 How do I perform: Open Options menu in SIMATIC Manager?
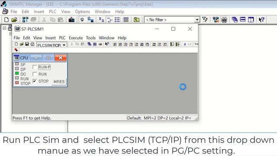point(83,12)
